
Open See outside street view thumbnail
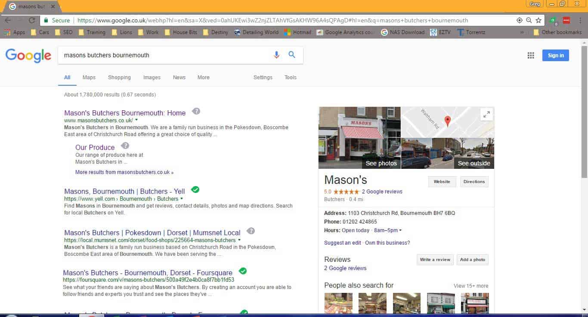[x=448, y=153]
